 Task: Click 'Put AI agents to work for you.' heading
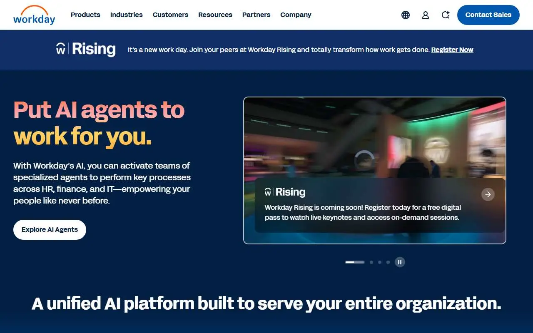tap(99, 123)
